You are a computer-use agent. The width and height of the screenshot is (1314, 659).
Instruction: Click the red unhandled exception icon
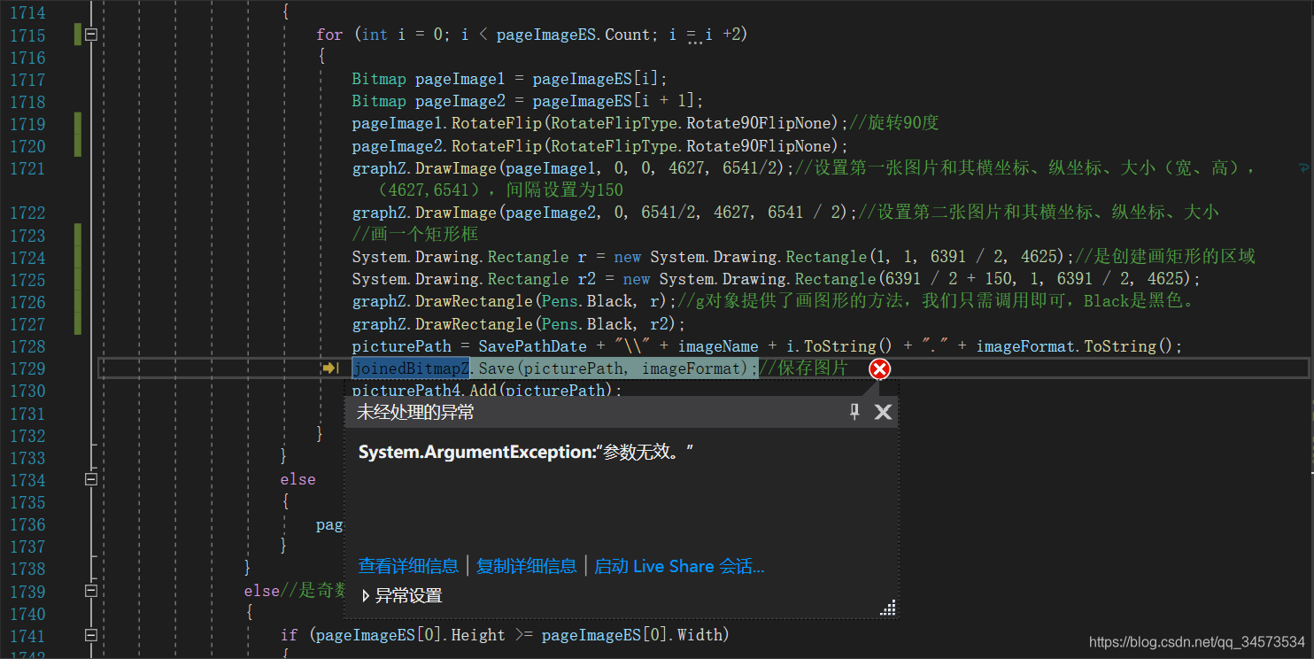(x=879, y=368)
